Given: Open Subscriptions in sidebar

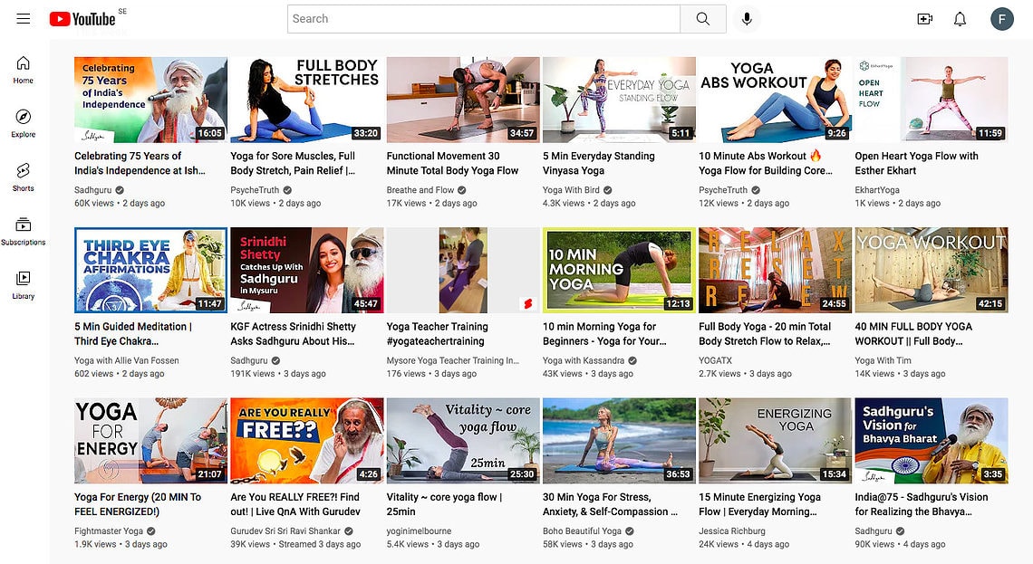Looking at the screenshot, I should pyautogui.click(x=23, y=232).
